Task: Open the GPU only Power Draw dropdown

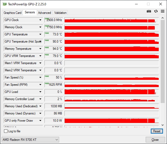Action: (x=40, y=121)
